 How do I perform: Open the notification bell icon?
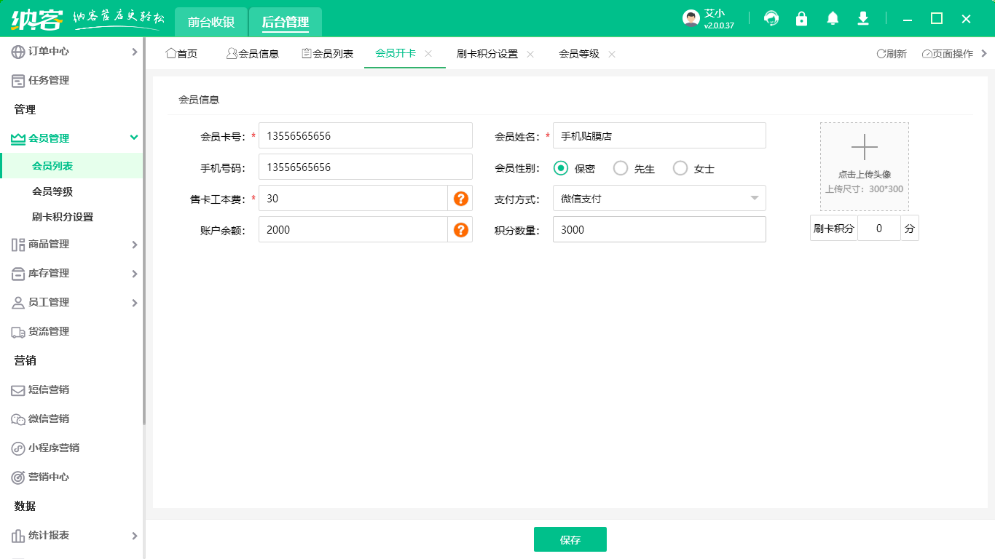[832, 18]
